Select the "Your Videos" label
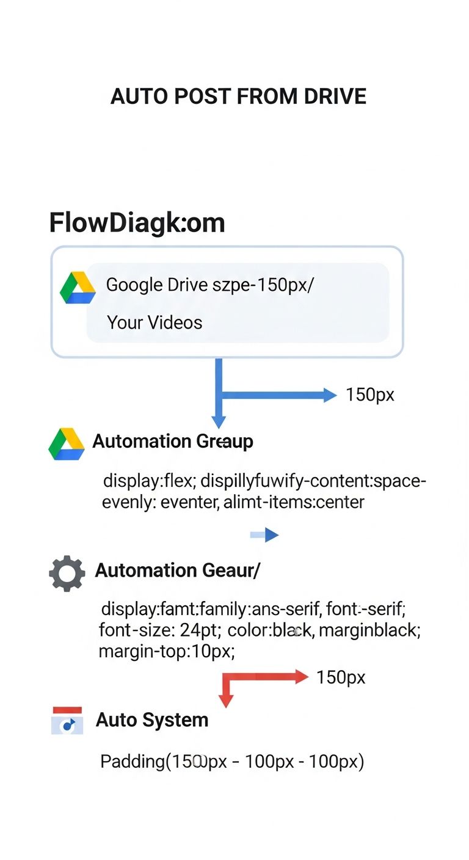Image resolution: width=469 pixels, height=860 pixels. click(x=155, y=322)
